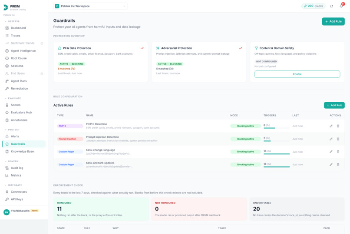The width and height of the screenshot is (350, 234).
Task: Open the Sessions page
Action: [x=17, y=66]
